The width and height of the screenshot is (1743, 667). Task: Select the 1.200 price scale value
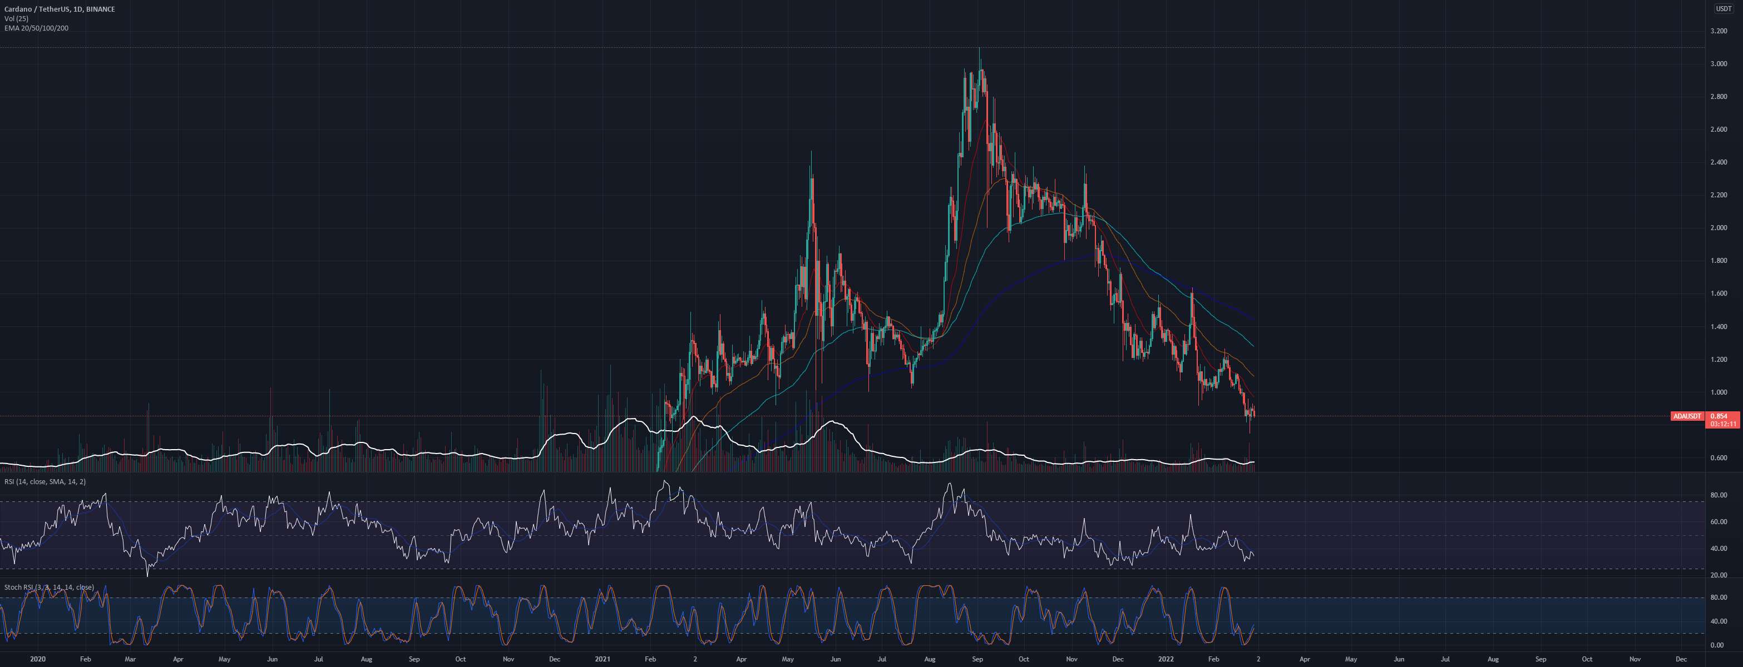pos(1719,360)
